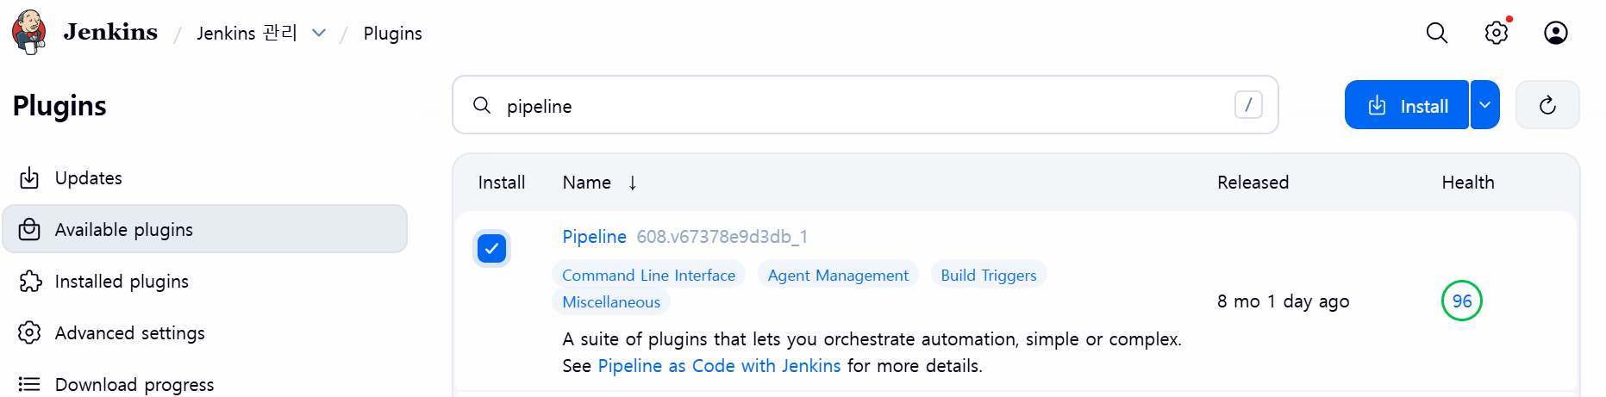Click the Installed plugins puzzle icon
This screenshot has width=1606, height=397.
pyautogui.click(x=29, y=281)
